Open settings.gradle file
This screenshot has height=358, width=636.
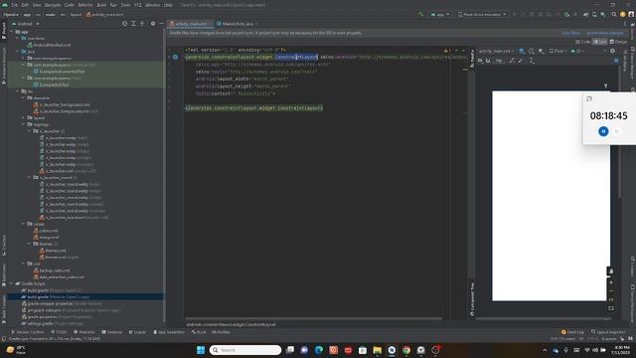(53, 323)
